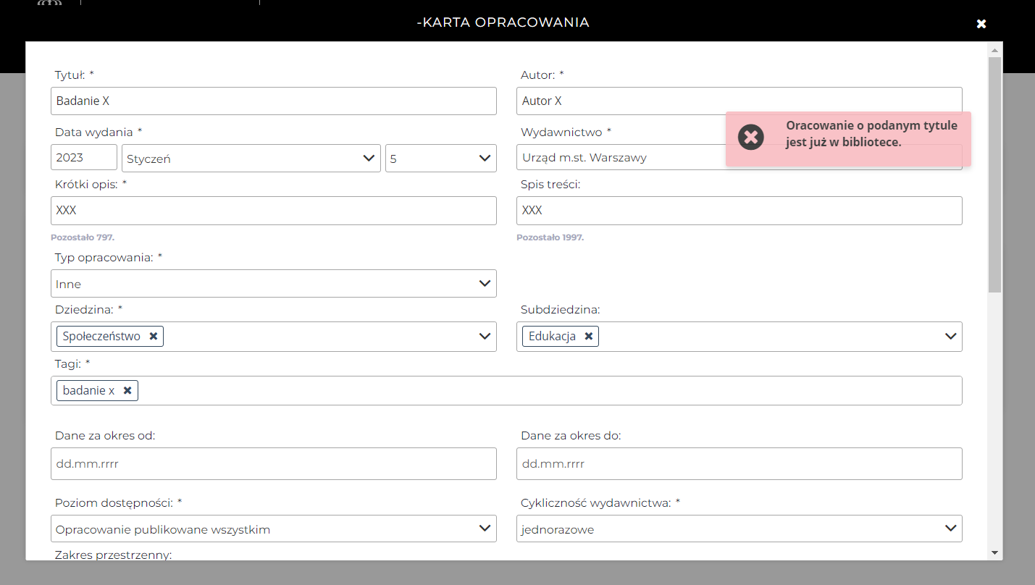Image resolution: width=1035 pixels, height=585 pixels.
Task: Remove the 'badanie x' tag
Action: 127,390
